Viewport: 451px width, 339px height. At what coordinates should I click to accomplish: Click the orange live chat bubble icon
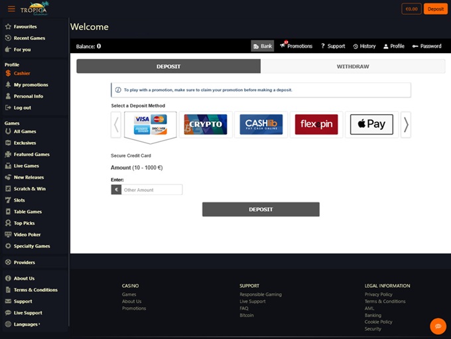pos(438,326)
